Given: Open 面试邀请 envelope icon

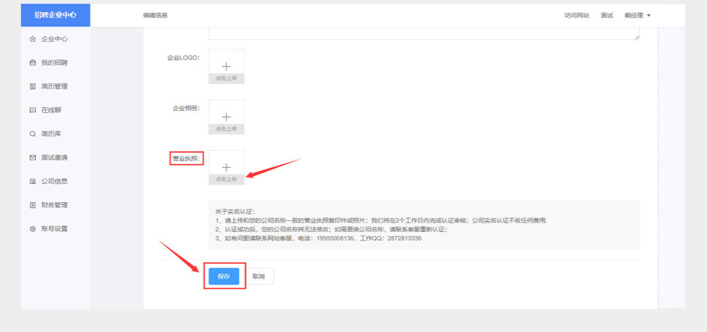Looking at the screenshot, I should [33, 158].
